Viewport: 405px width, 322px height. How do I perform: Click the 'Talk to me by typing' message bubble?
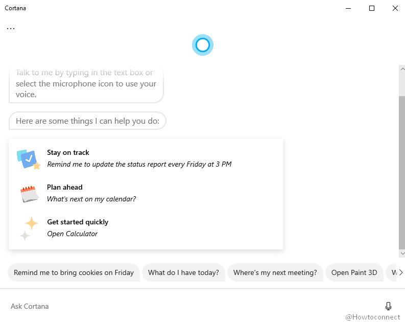point(86,84)
